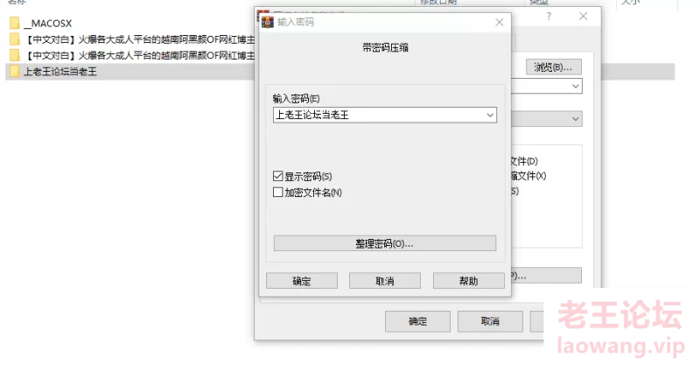The width and height of the screenshot is (700, 365).
Task: Click 确定 in the background archive dialog
Action: click(418, 321)
